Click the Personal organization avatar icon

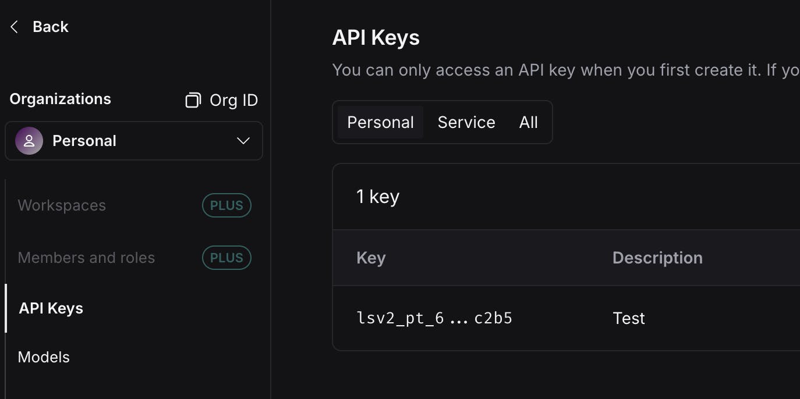click(29, 141)
